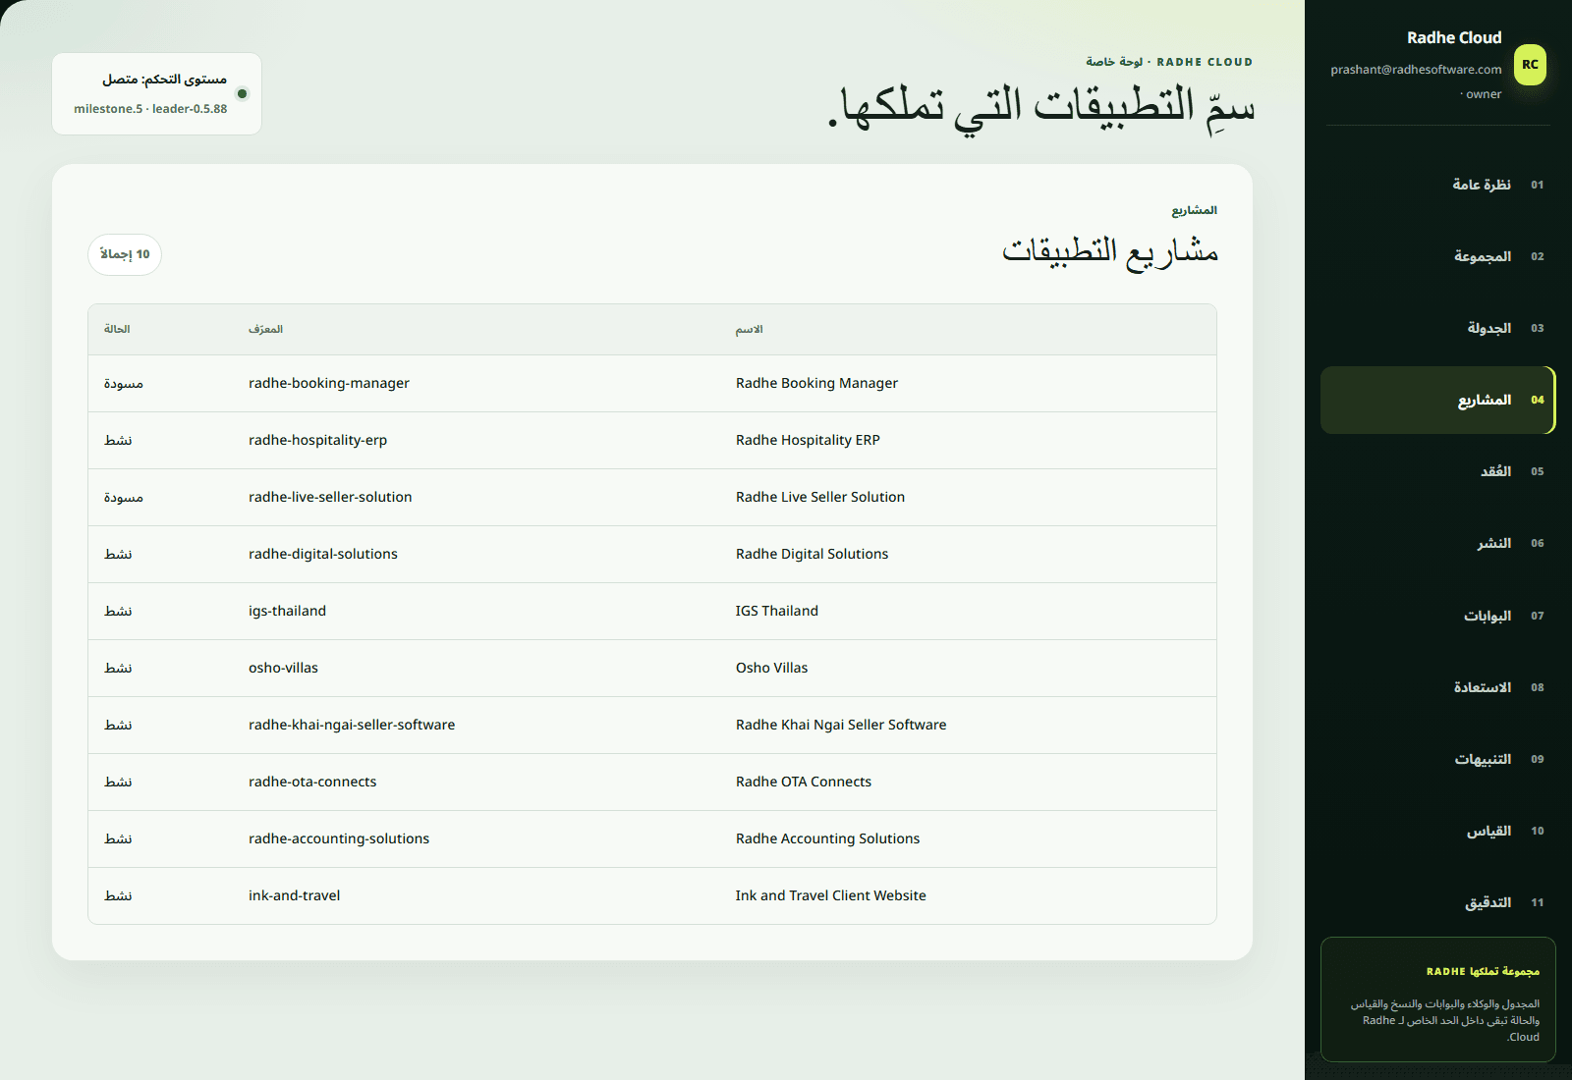The height and width of the screenshot is (1080, 1572).
Task: Open the المجموعة sidebar item
Action: (1437, 256)
